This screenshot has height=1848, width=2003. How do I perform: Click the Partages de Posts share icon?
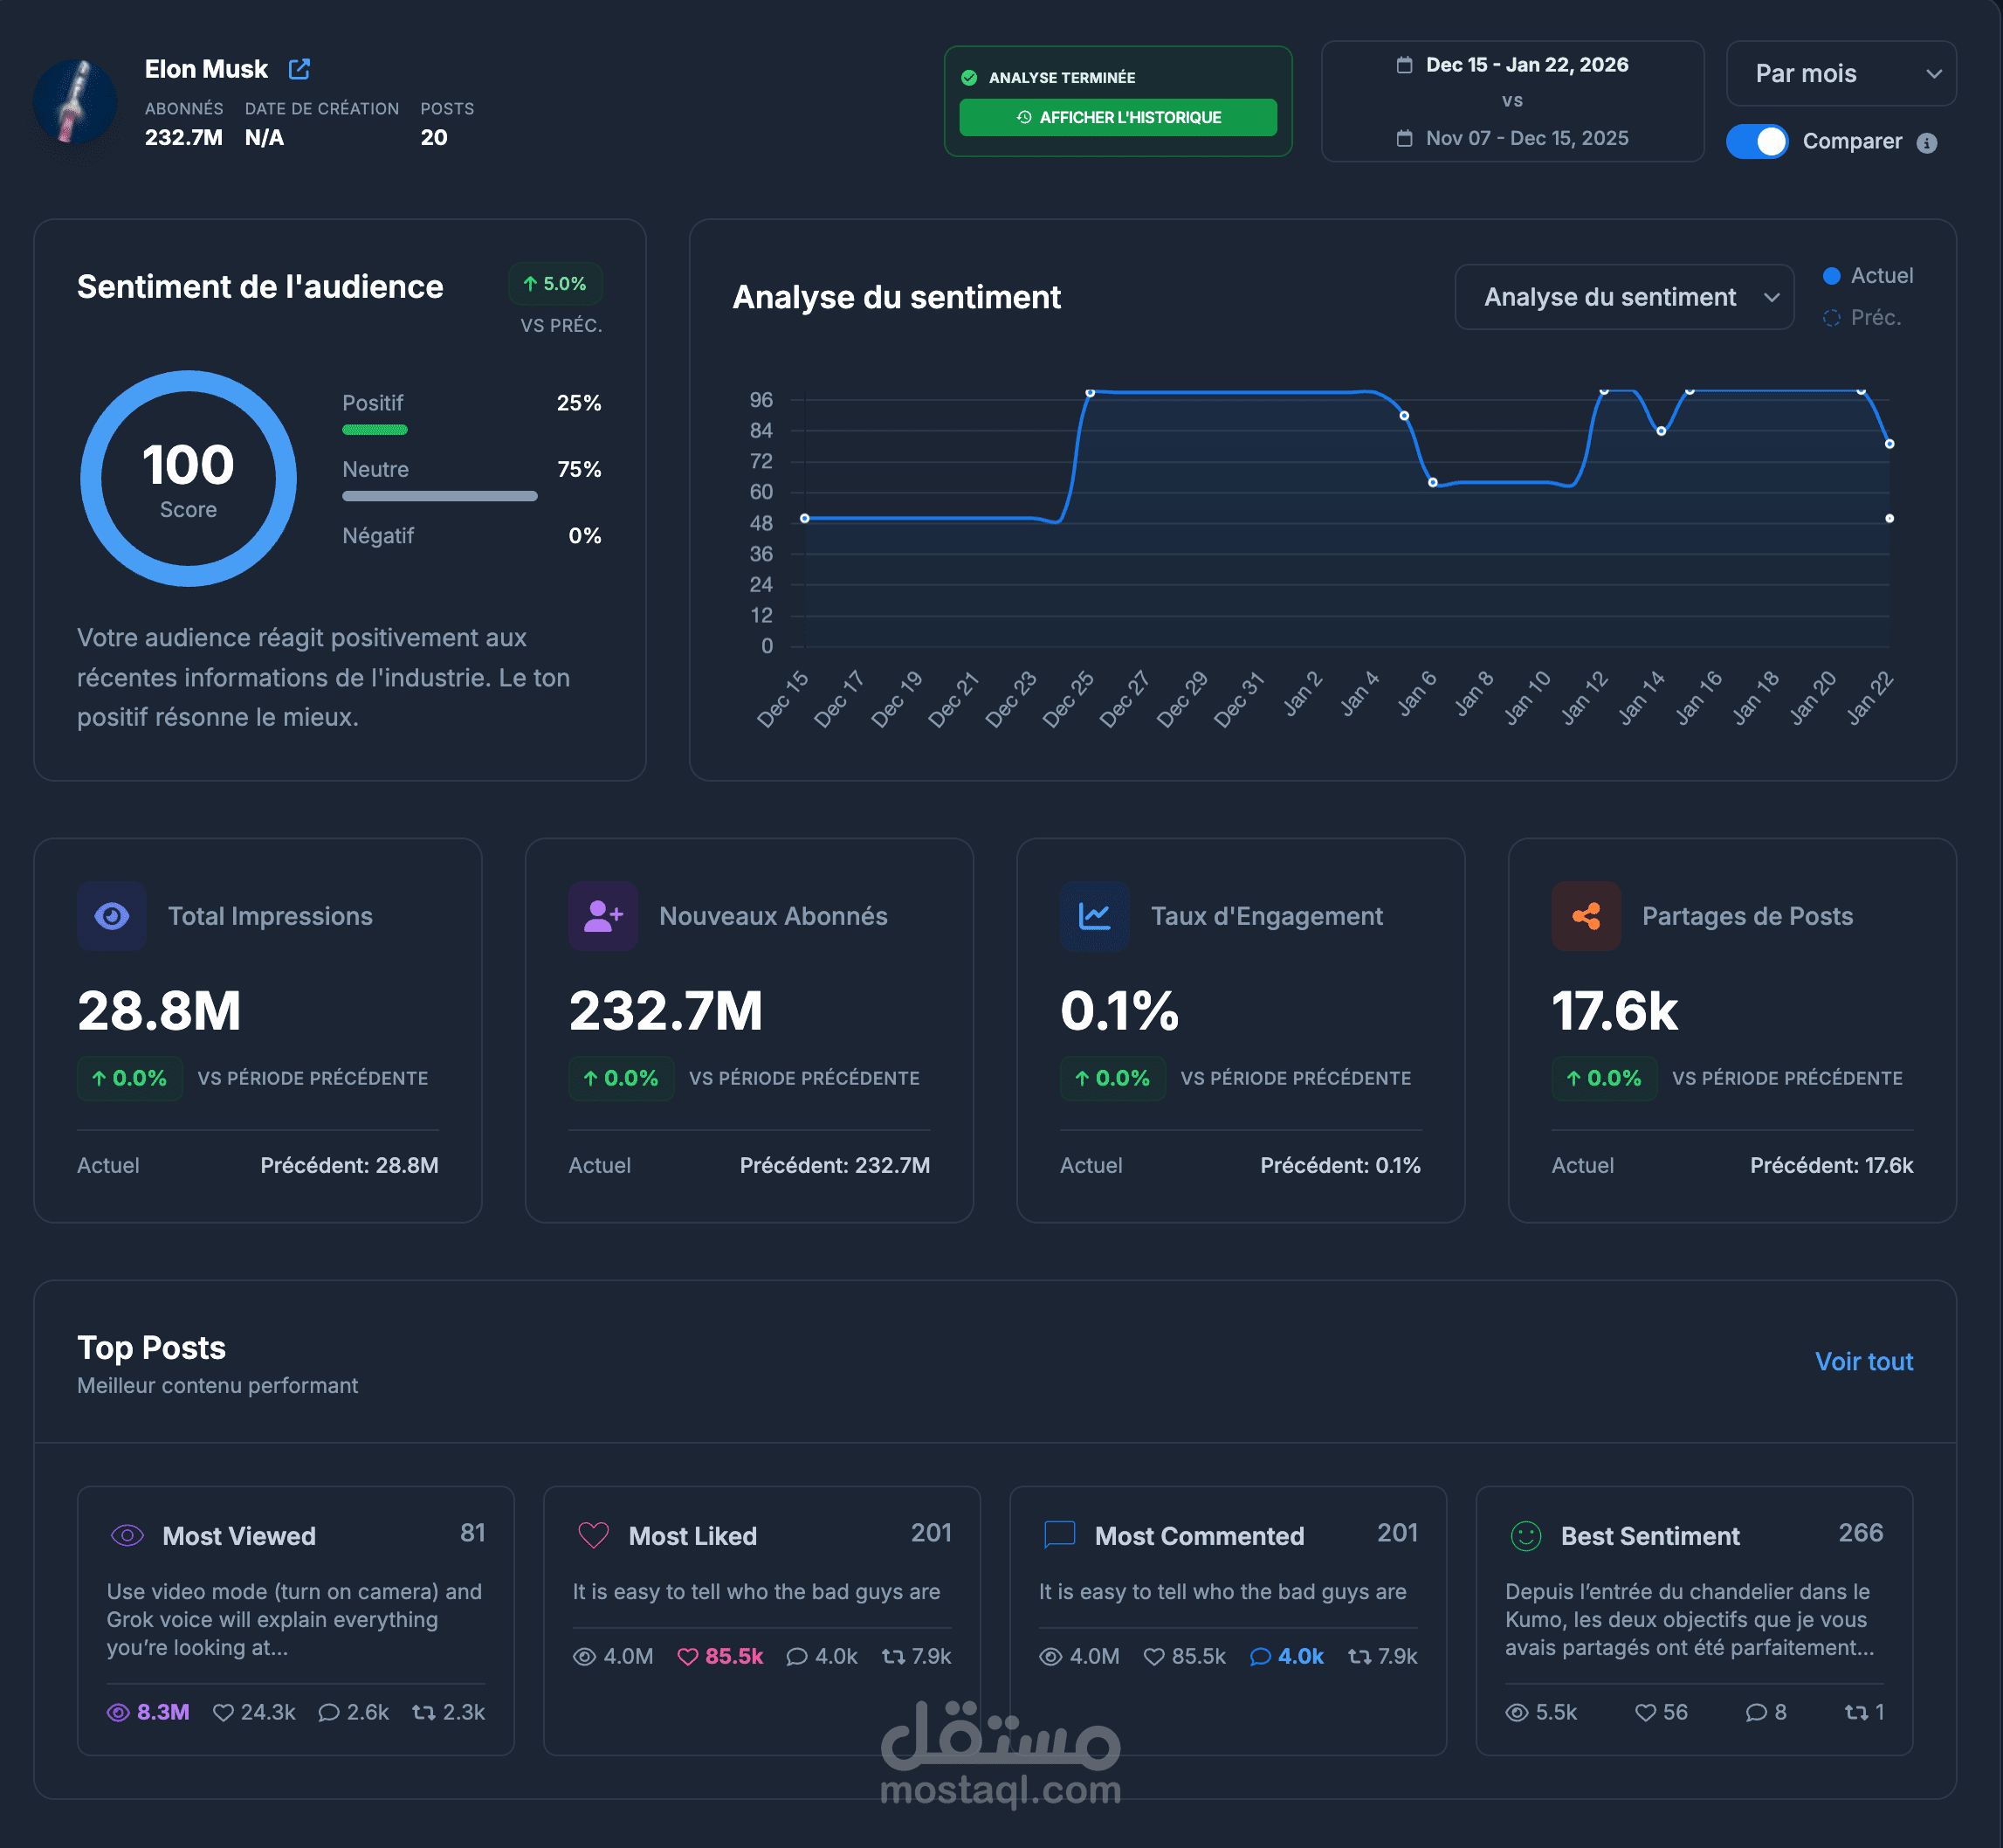[x=1586, y=916]
